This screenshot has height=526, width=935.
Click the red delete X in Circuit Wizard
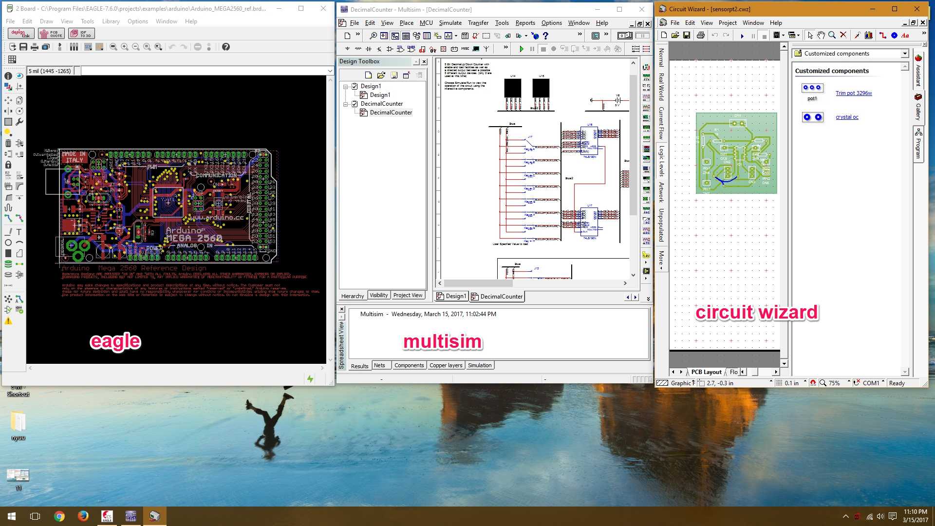843,35
